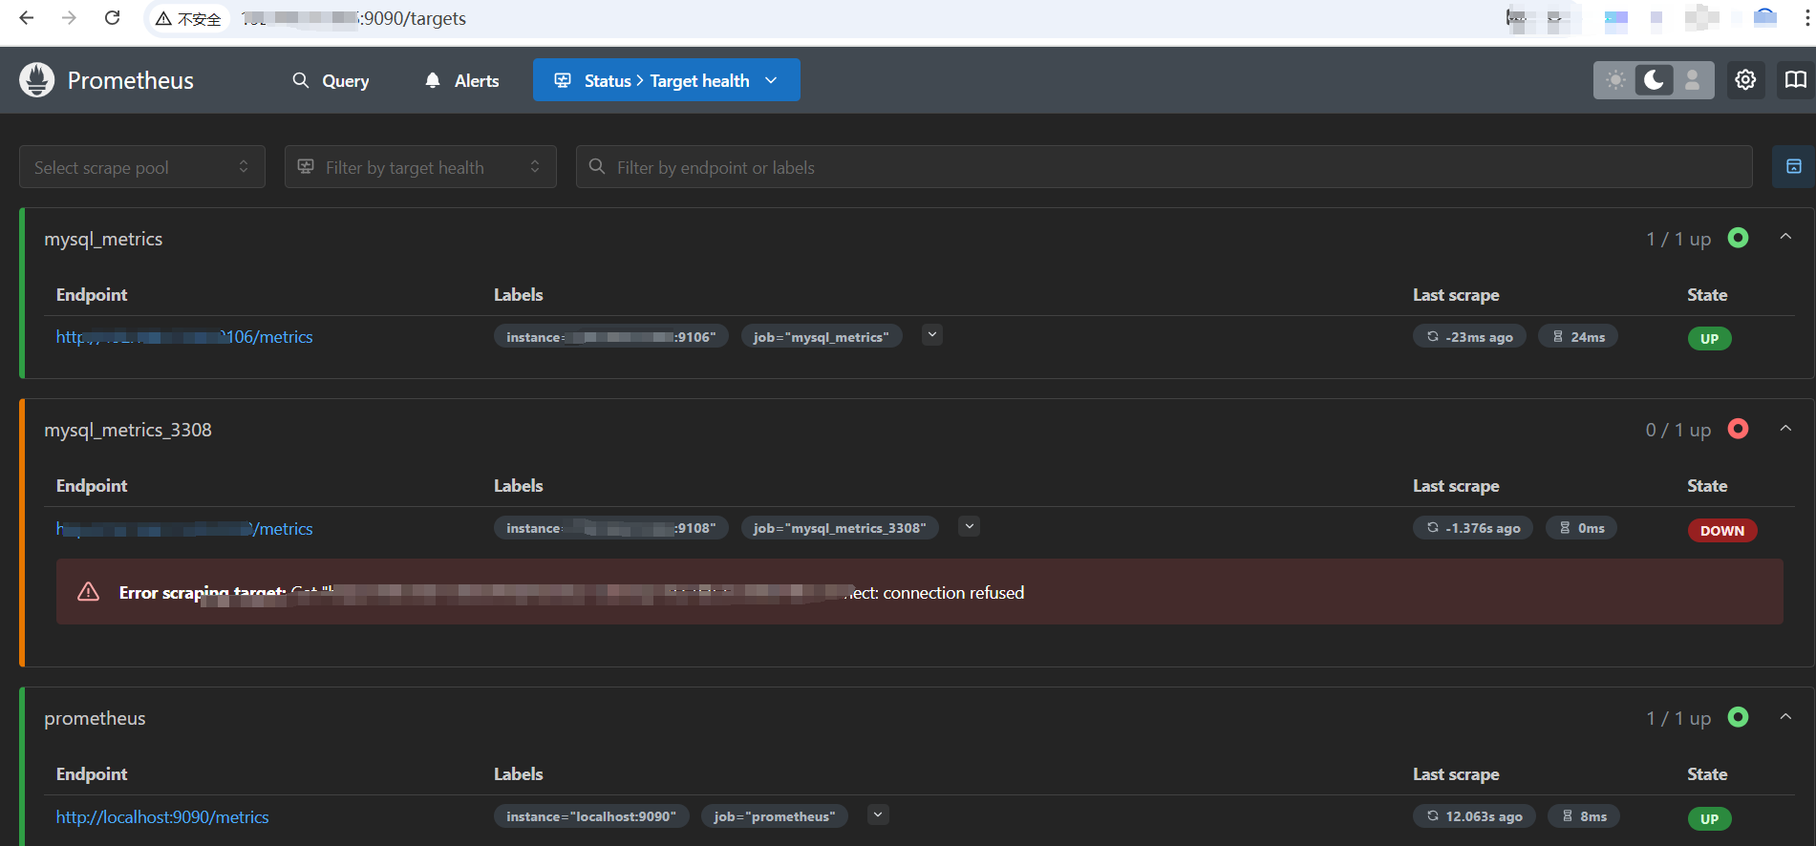Click red health ring for mysql_metrics_3308
1816x846 pixels.
(x=1739, y=429)
